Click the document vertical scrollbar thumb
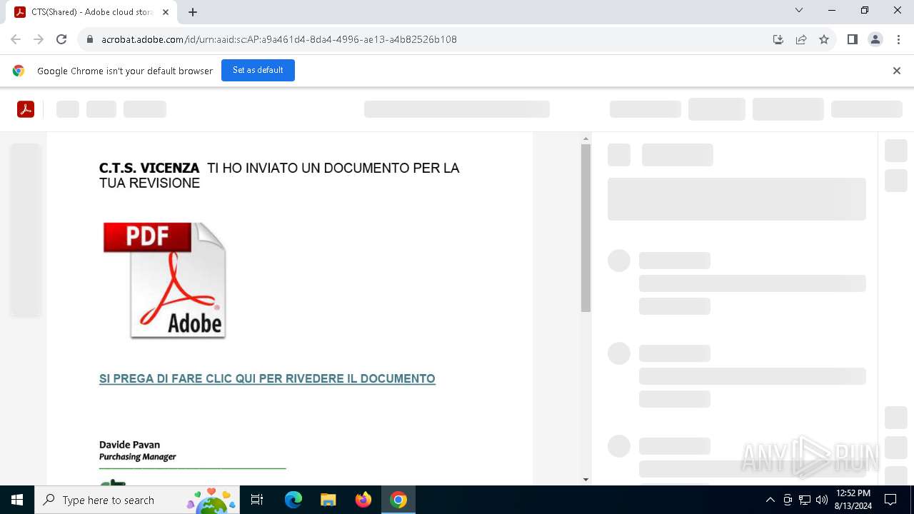This screenshot has width=914, height=514. pyautogui.click(x=586, y=228)
